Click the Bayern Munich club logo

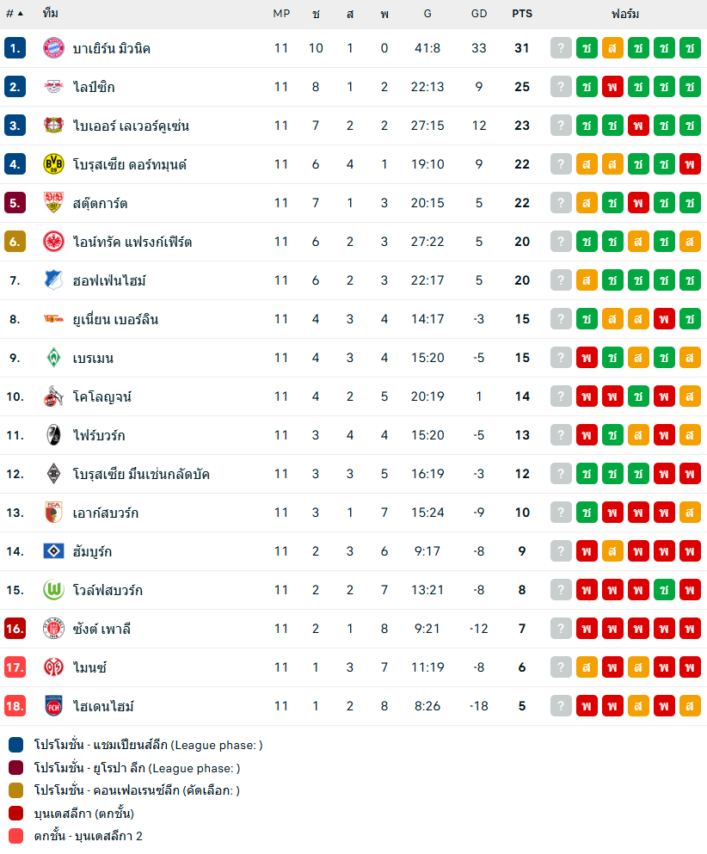tap(54, 48)
